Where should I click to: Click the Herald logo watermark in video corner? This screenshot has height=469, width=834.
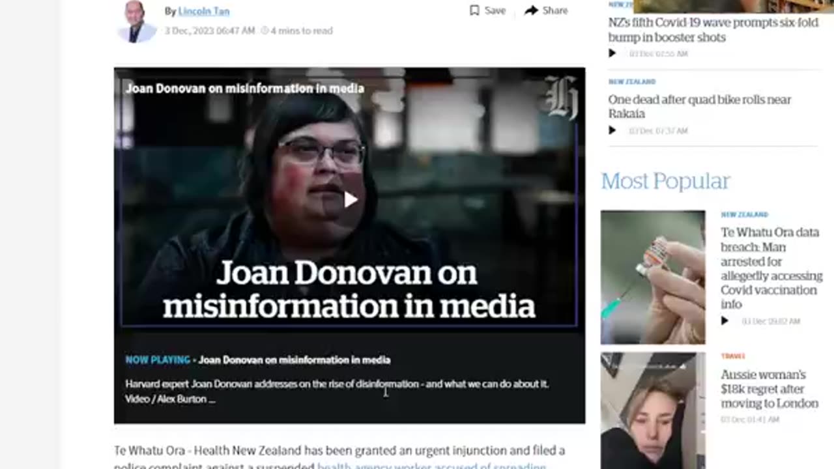[x=560, y=98]
